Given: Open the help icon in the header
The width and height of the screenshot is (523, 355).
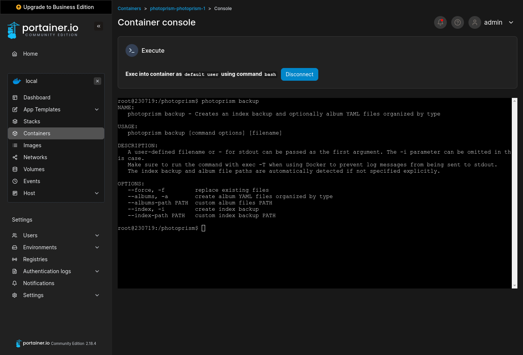Looking at the screenshot, I should tap(457, 22).
